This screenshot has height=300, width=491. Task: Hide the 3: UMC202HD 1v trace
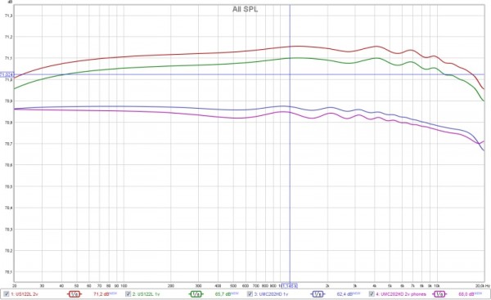pyautogui.click(x=250, y=294)
